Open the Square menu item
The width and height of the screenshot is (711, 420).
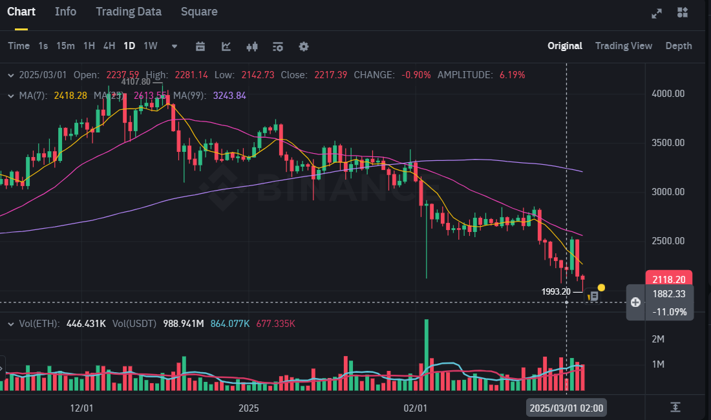click(198, 12)
